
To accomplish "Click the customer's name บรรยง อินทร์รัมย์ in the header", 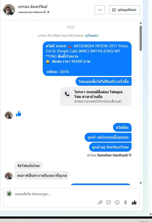I will pos(33,7).
